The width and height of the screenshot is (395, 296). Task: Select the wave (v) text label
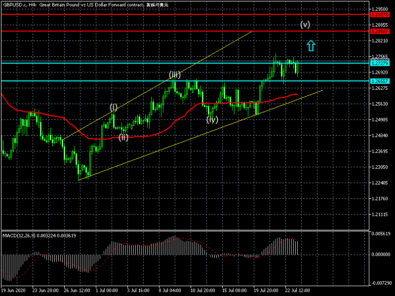point(305,24)
